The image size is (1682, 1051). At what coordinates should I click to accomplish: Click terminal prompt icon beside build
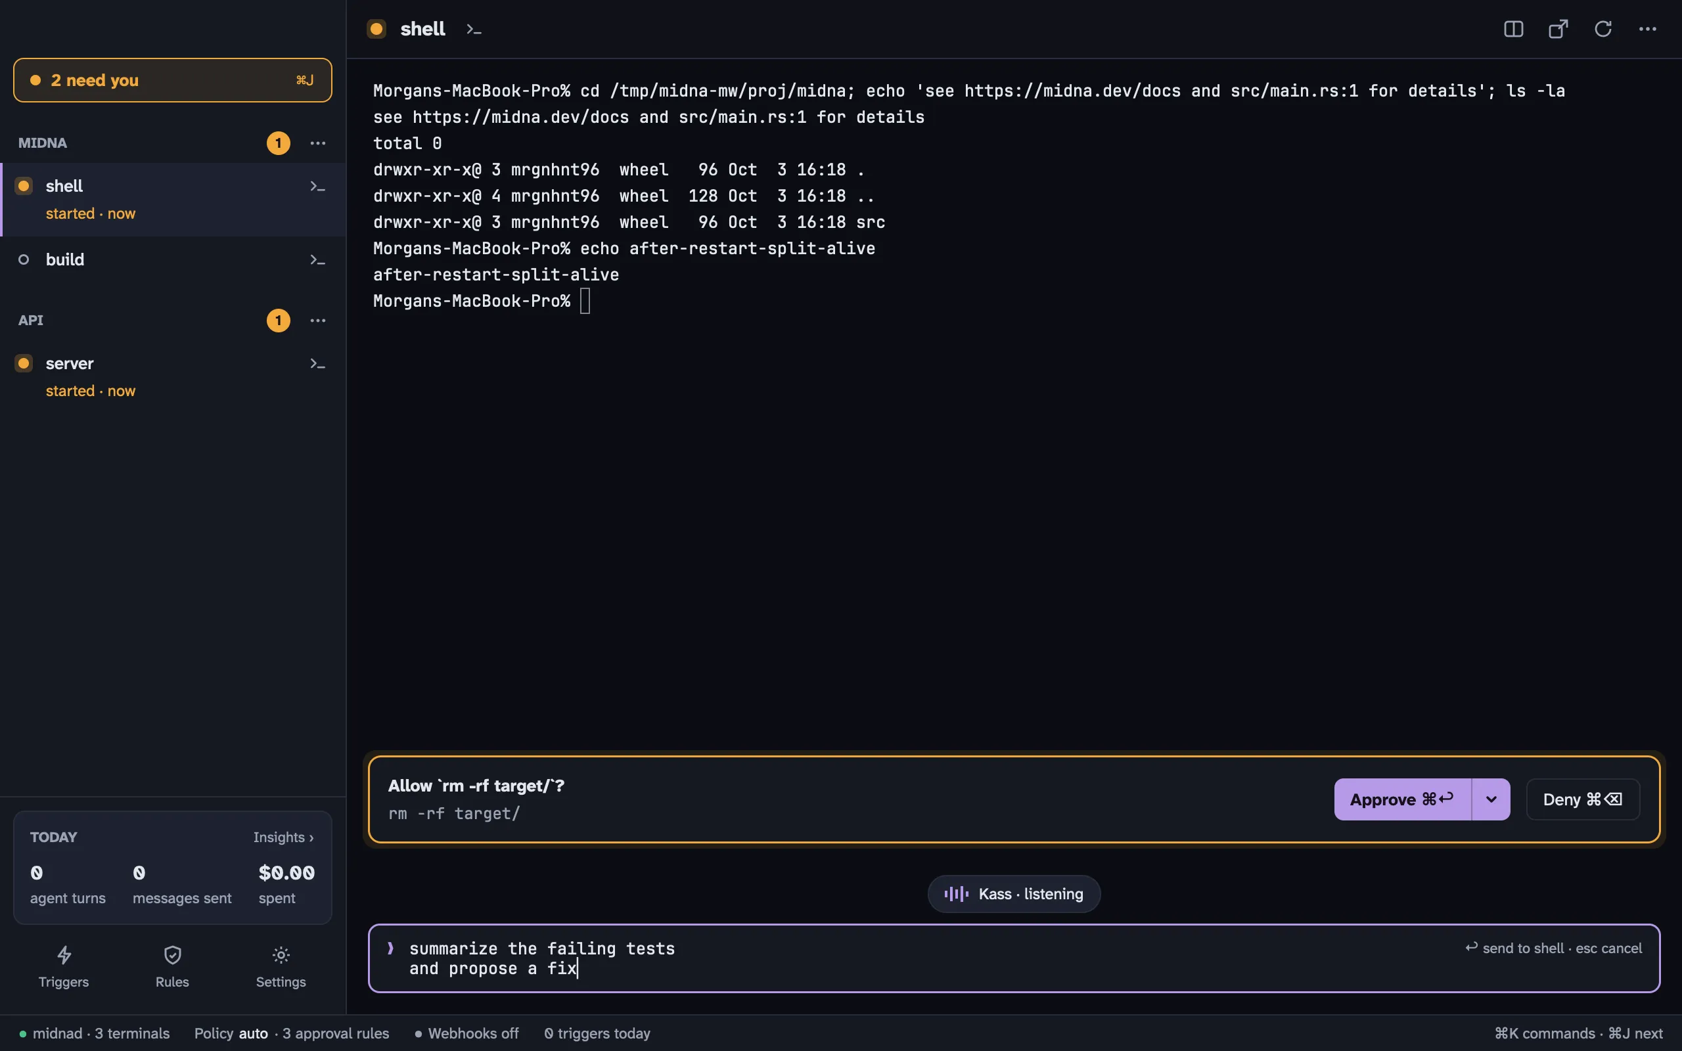click(x=317, y=260)
